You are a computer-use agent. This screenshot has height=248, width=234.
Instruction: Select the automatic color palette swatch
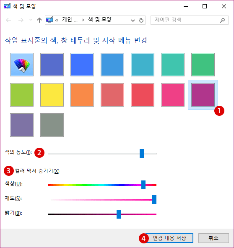pos(22,65)
